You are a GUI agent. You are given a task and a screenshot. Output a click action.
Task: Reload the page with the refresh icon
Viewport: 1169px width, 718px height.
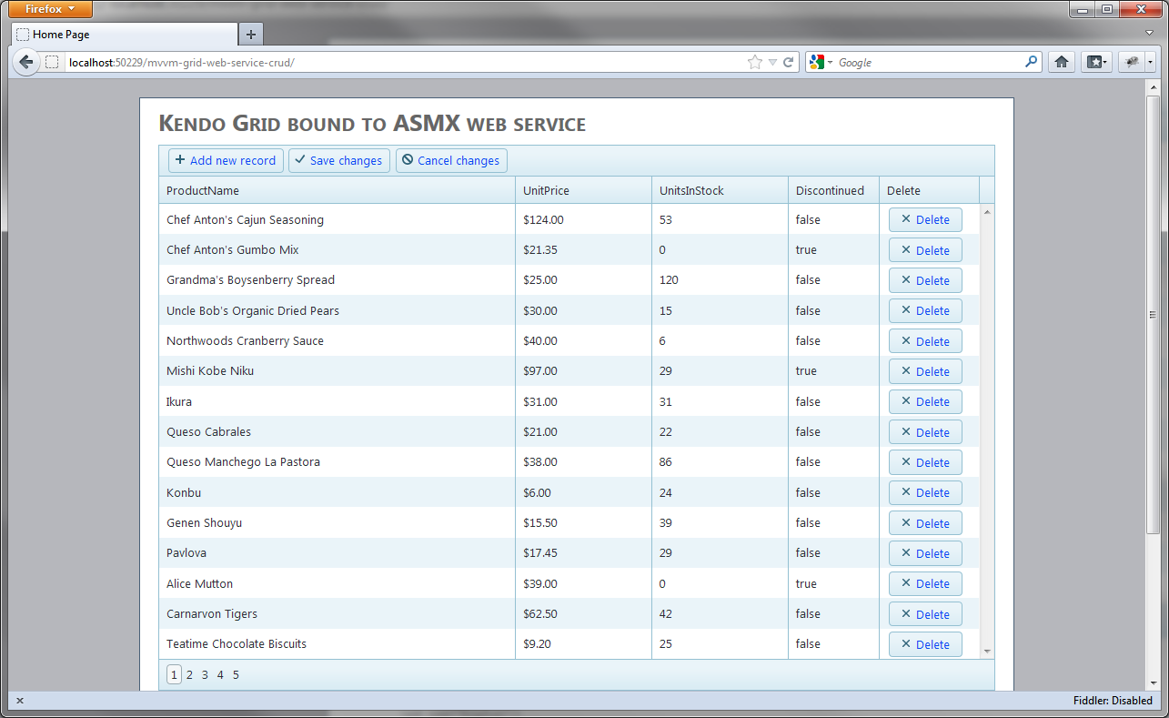(788, 62)
